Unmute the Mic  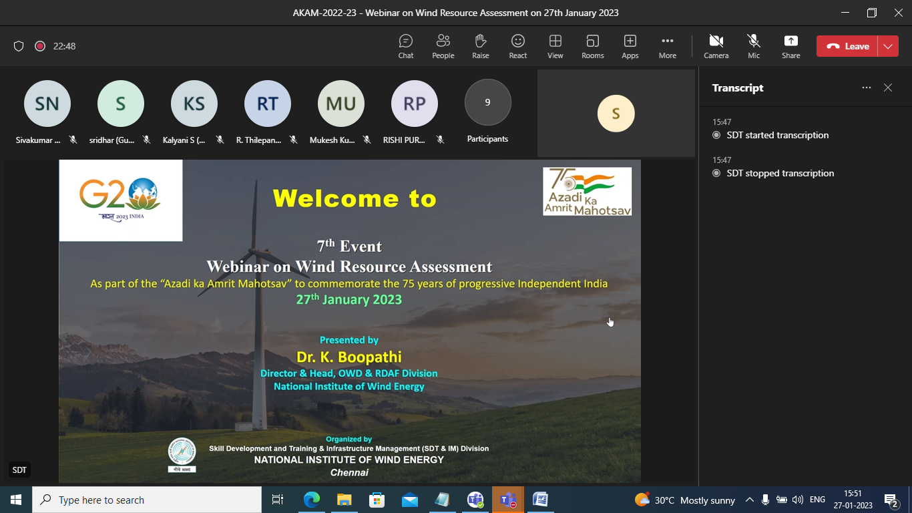click(x=753, y=46)
